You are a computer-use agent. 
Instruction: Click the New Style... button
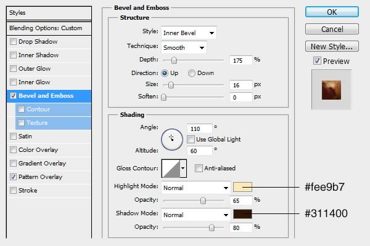coord(332,46)
